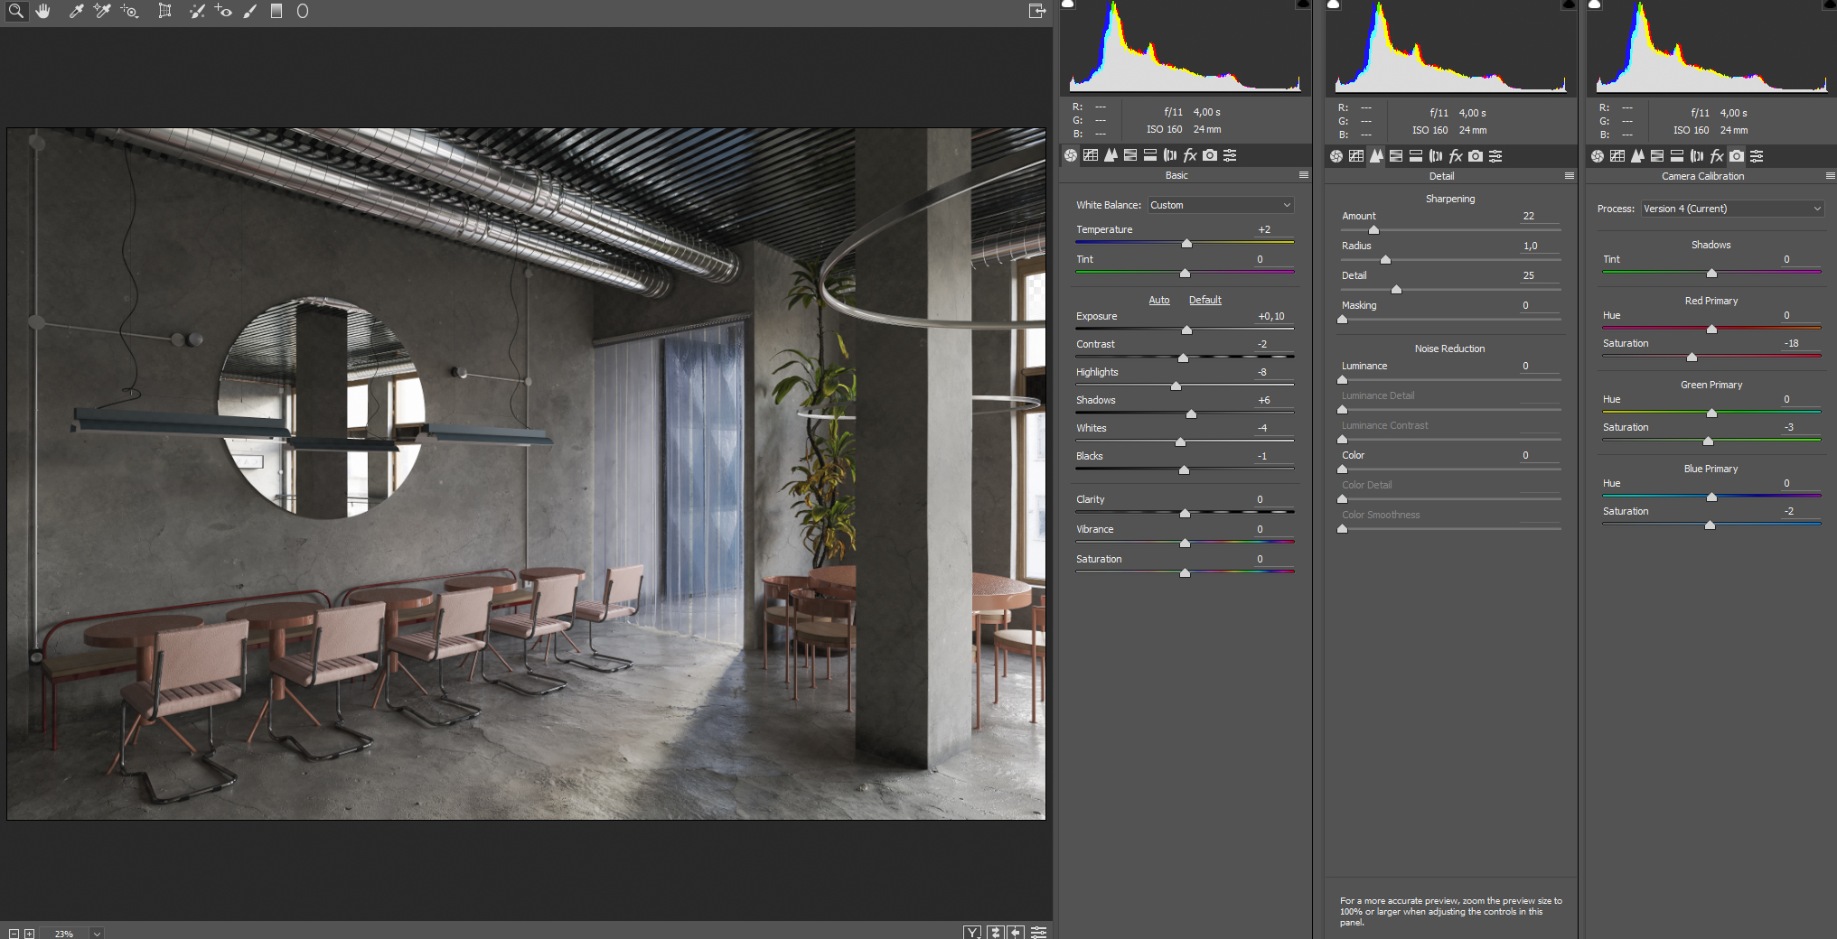
Task: Click the zoom in plus button
Action: pos(29,934)
